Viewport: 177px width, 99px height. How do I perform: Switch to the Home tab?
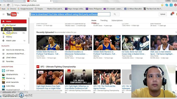94,21
